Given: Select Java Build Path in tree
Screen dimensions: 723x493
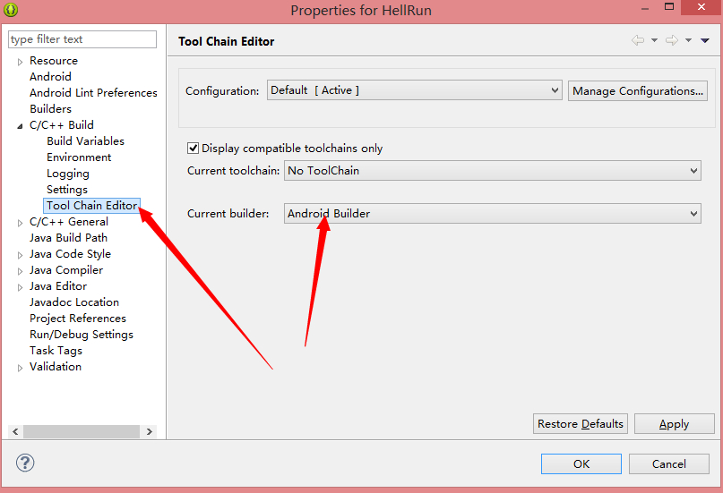Looking at the screenshot, I should 68,238.
